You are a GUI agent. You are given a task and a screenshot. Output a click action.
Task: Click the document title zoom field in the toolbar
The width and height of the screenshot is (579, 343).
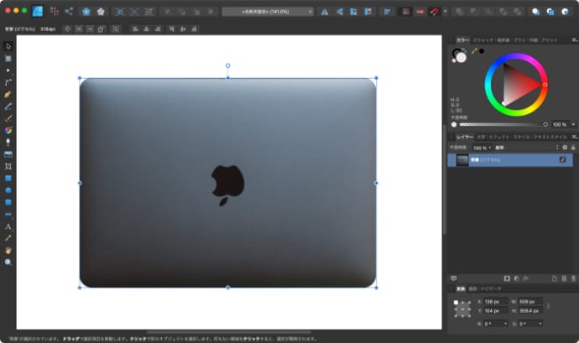(268, 12)
